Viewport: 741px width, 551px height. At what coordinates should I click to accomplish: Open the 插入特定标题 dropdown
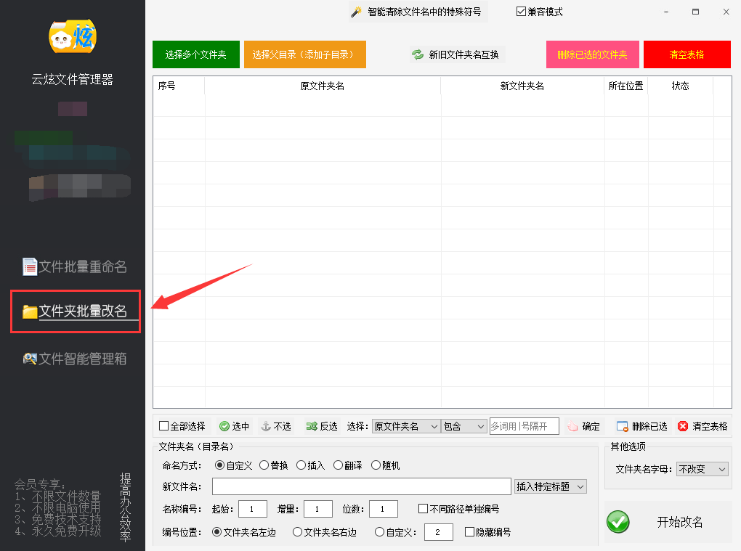tap(550, 486)
